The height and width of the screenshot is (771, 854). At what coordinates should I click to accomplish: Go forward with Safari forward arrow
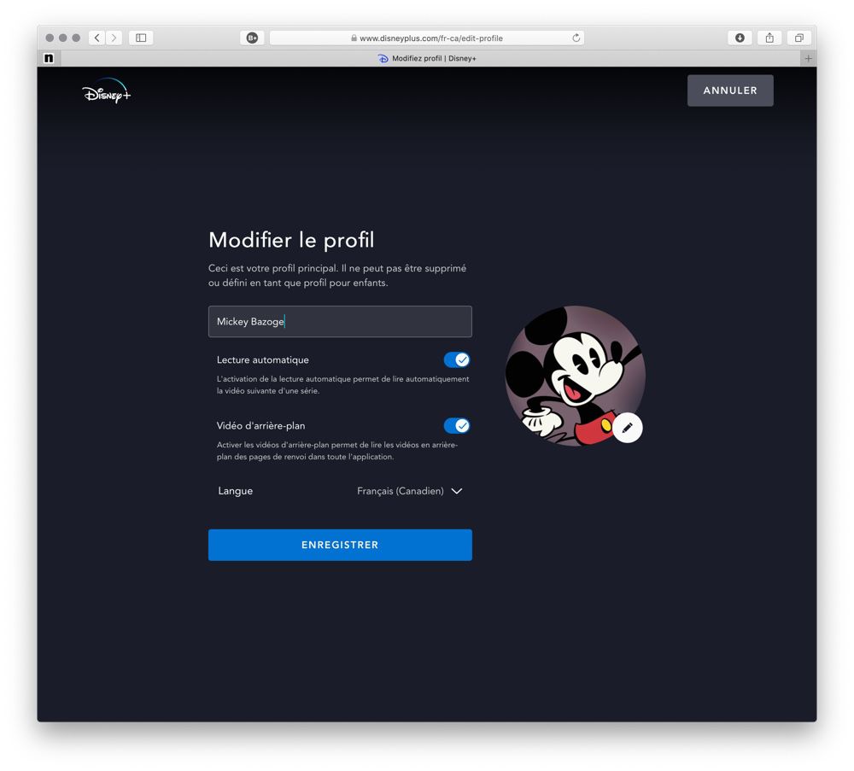point(114,38)
